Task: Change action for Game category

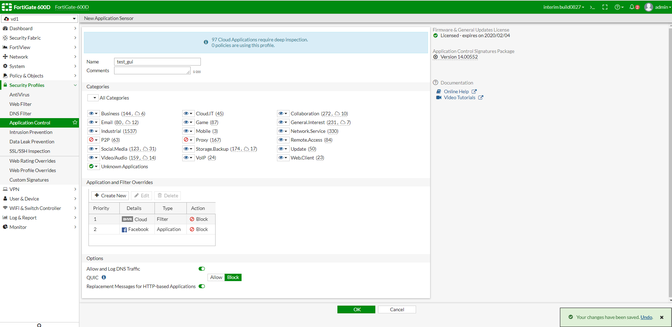Action: 188,122
